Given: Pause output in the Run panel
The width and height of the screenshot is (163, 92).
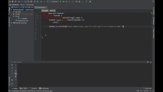Looking at the screenshot, I should (x=12, y=71).
